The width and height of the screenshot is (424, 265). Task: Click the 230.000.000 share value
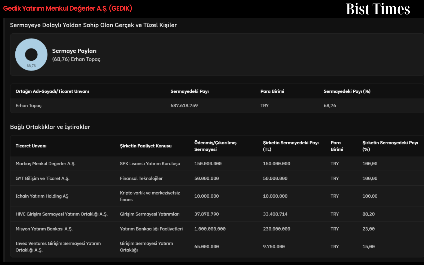(x=276, y=229)
